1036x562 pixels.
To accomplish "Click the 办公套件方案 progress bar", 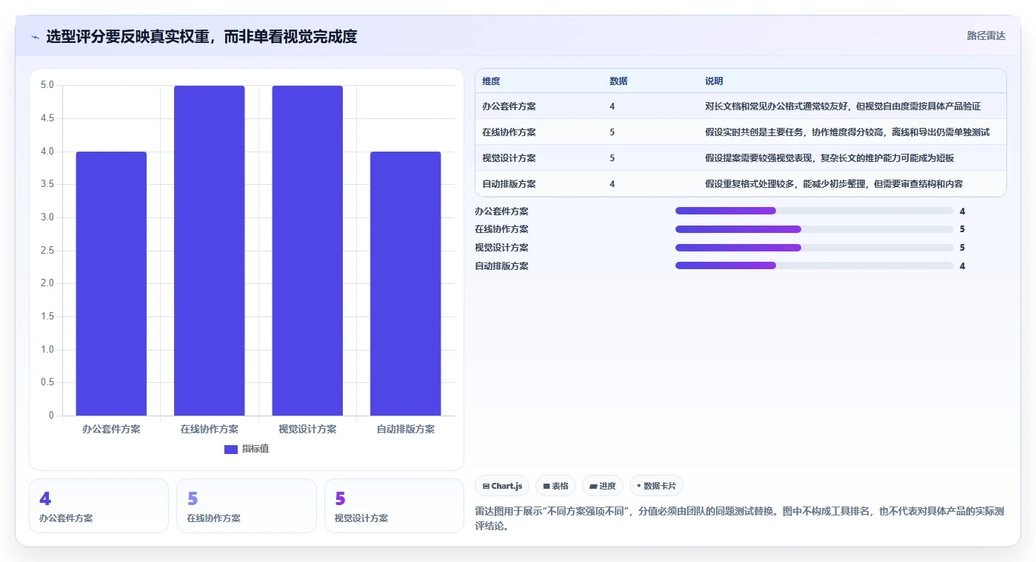I will 815,211.
